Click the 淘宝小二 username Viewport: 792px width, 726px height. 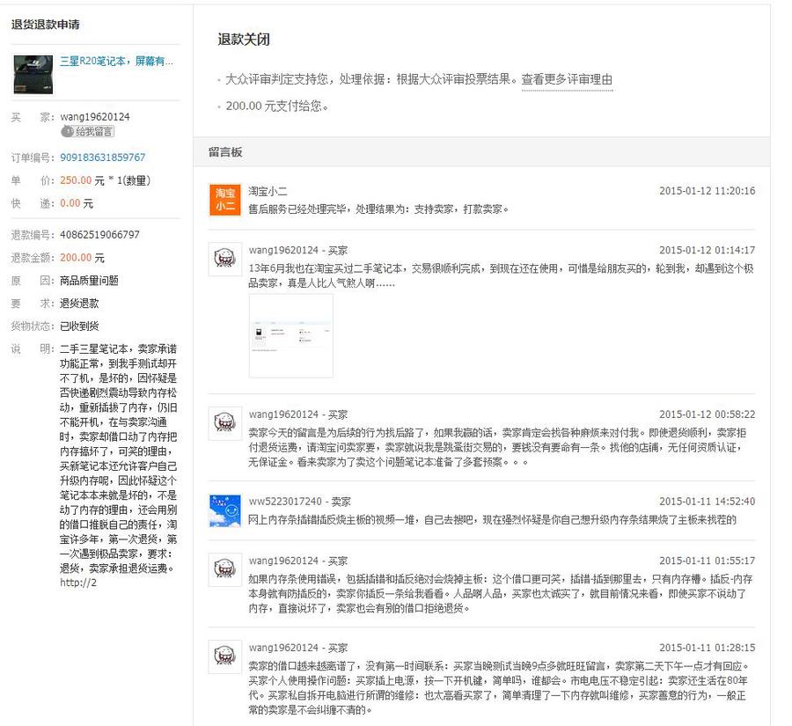tap(268, 191)
